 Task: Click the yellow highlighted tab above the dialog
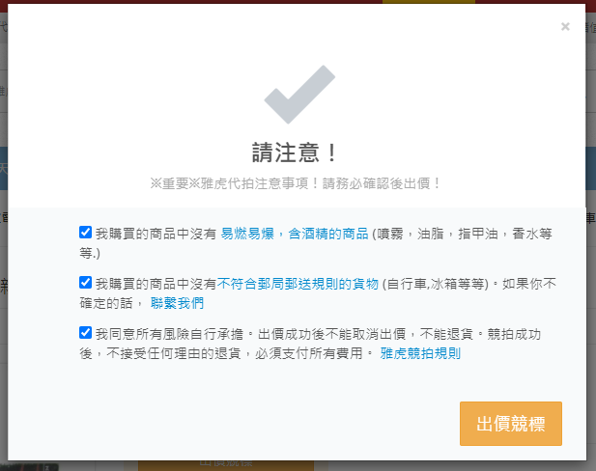(429, 2)
